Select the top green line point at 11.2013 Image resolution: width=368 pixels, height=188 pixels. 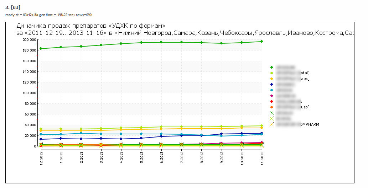click(x=262, y=42)
